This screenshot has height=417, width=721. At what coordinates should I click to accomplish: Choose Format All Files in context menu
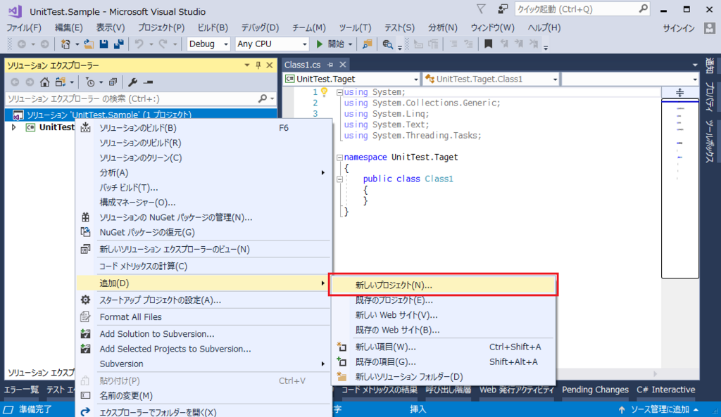coord(203,317)
